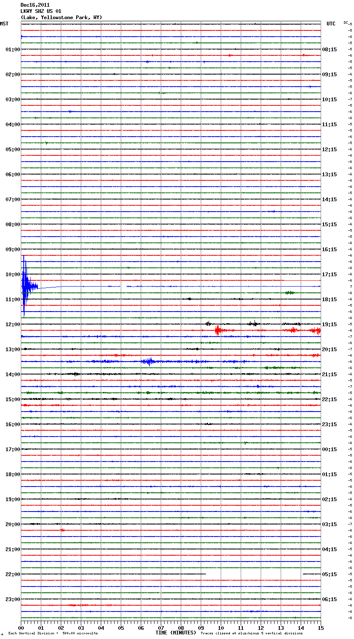Click the 12:00 MST time label
Screen dimensions: 354x639
tap(12, 324)
